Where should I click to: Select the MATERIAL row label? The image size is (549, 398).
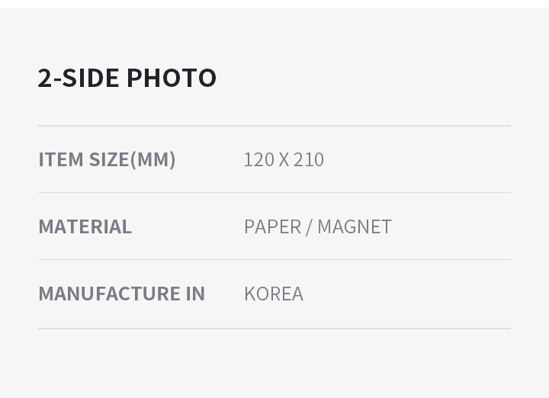tap(85, 226)
